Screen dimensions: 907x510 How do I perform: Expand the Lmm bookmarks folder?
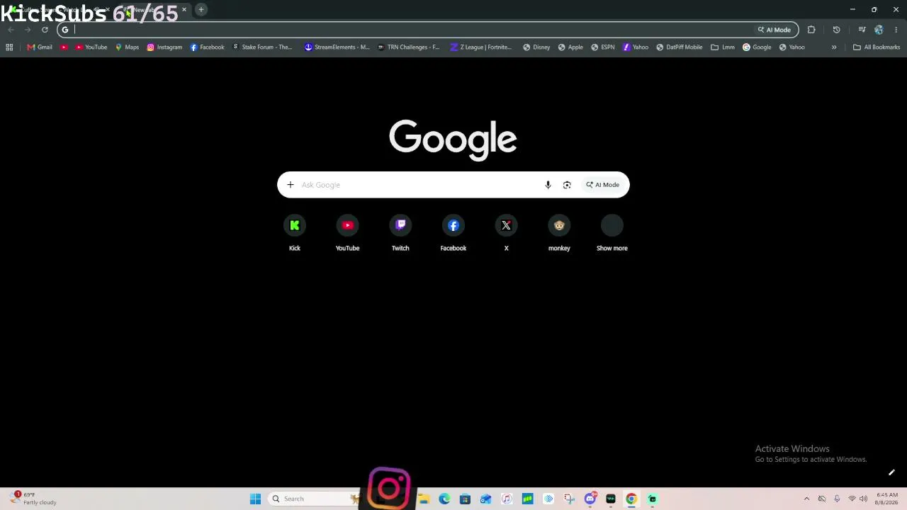723,47
